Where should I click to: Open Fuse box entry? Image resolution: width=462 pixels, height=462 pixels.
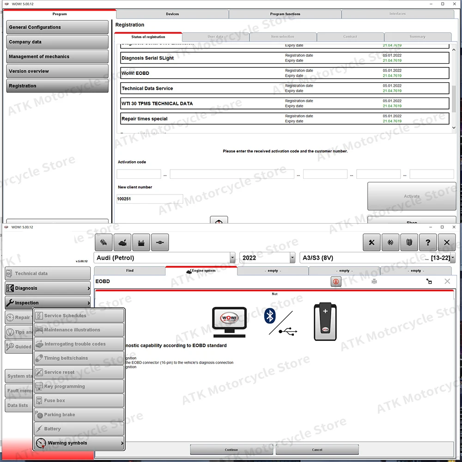coord(79,401)
